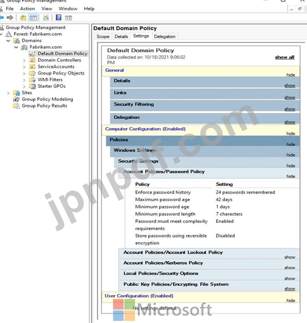Screen dimensions: 307x323
Task: Show Account Policies/Account Lockout Policy
Action: pyautogui.click(x=290, y=257)
